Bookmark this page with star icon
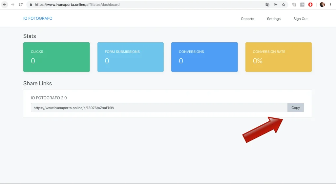 [283, 5]
